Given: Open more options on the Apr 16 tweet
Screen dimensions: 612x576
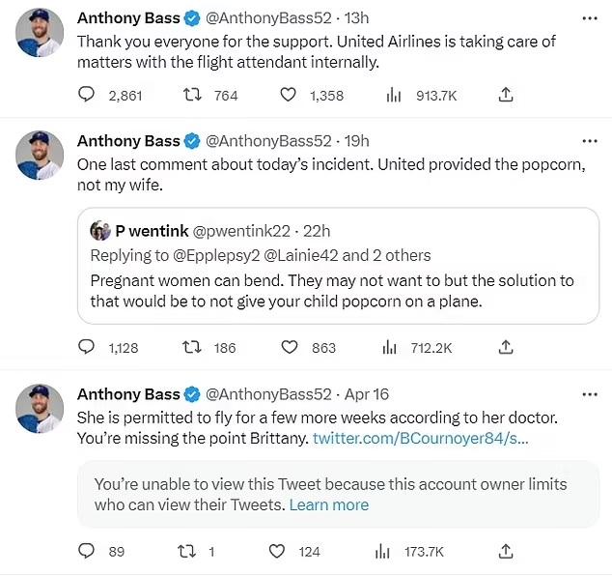Looking at the screenshot, I should (590, 394).
